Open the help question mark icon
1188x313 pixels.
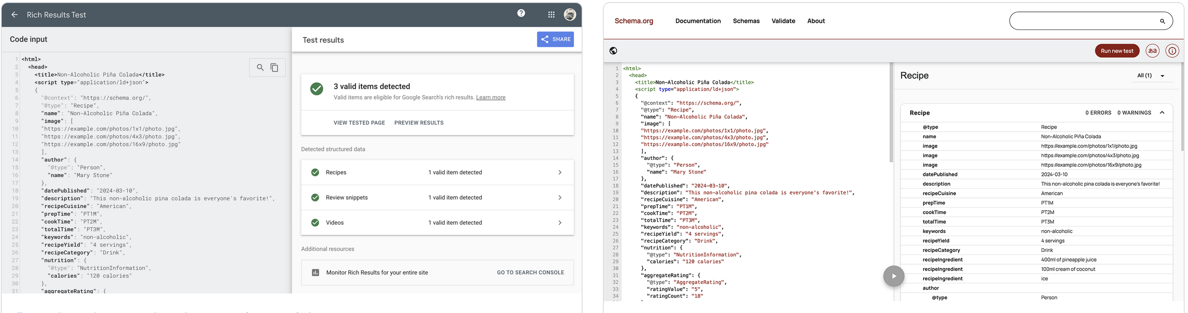coord(521,13)
